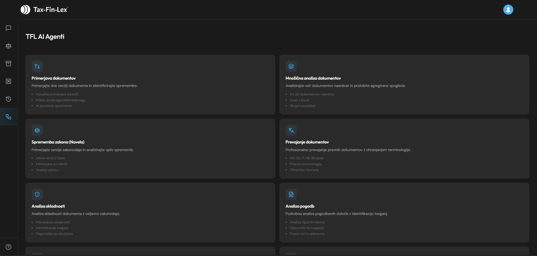Viewport: 537px width, 256px height.
Task: Open the history clock sidebar icon
Action: (8, 99)
